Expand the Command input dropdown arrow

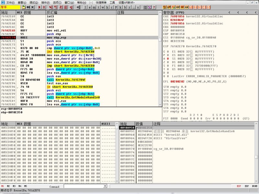(105, 186)
